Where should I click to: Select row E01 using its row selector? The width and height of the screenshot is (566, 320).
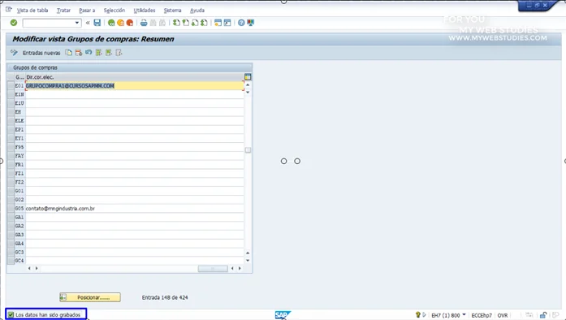pyautogui.click(x=11, y=85)
